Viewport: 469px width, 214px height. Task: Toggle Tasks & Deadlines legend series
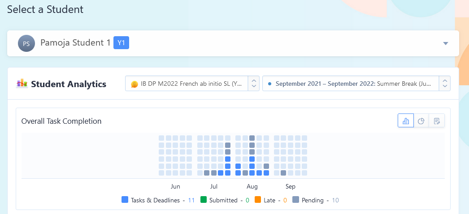pyautogui.click(x=158, y=200)
